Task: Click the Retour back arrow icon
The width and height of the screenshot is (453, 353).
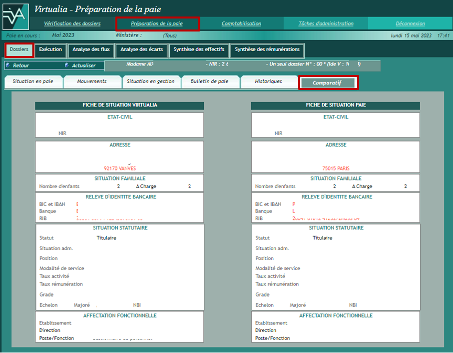Action: 7,65
